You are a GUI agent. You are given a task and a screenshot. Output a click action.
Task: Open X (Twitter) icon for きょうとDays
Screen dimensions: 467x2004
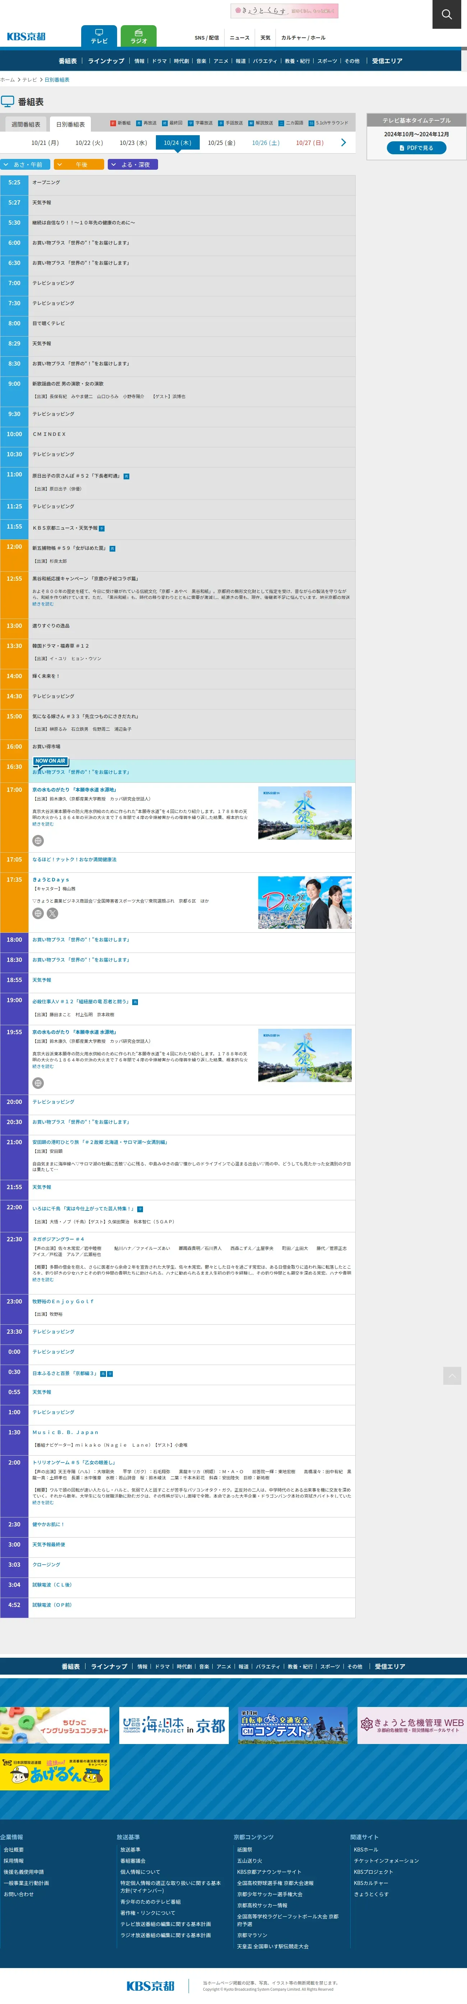coord(52,913)
